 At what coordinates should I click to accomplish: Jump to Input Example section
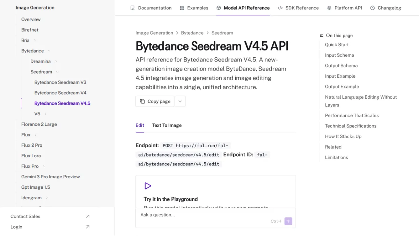[340, 76]
